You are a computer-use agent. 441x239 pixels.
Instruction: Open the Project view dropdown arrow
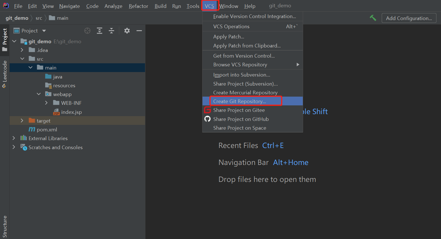coord(44,31)
